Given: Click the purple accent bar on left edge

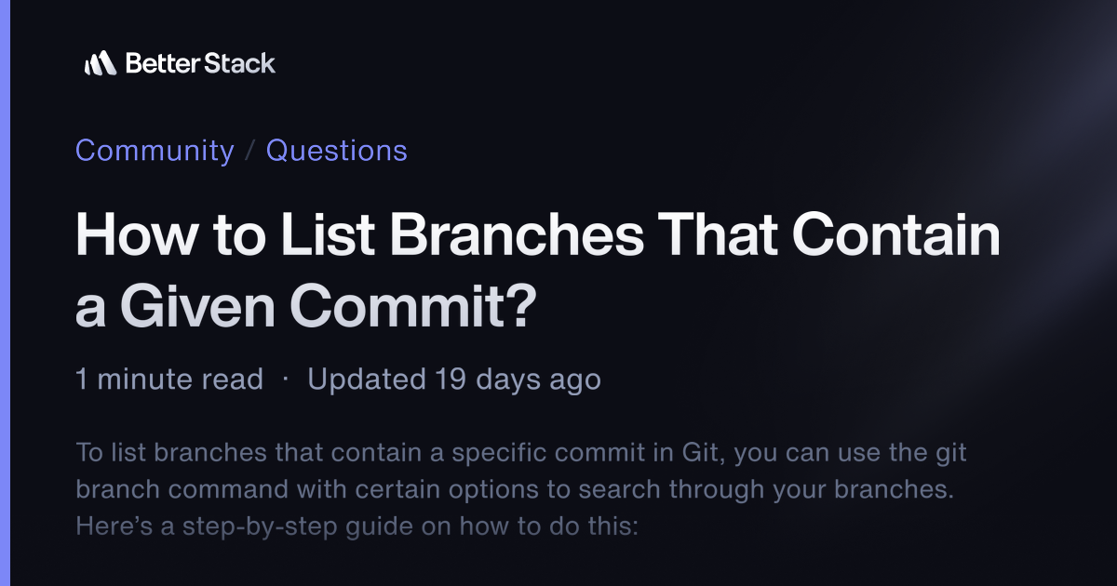Looking at the screenshot, I should click(4, 293).
